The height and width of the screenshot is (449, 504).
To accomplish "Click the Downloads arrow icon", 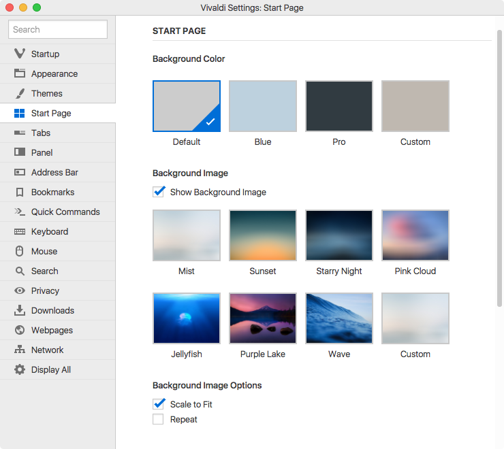I will click(x=20, y=310).
